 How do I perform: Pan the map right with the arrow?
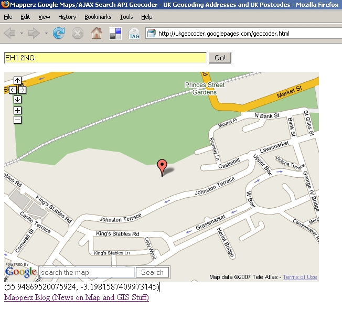coord(22,90)
